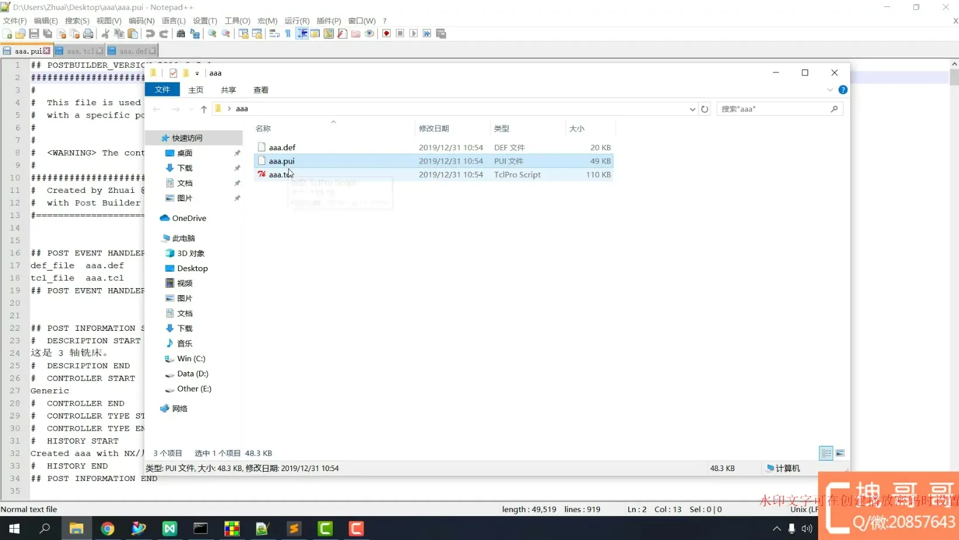The width and height of the screenshot is (959, 540).
Task: Click the Explorer search box
Action: (773, 109)
